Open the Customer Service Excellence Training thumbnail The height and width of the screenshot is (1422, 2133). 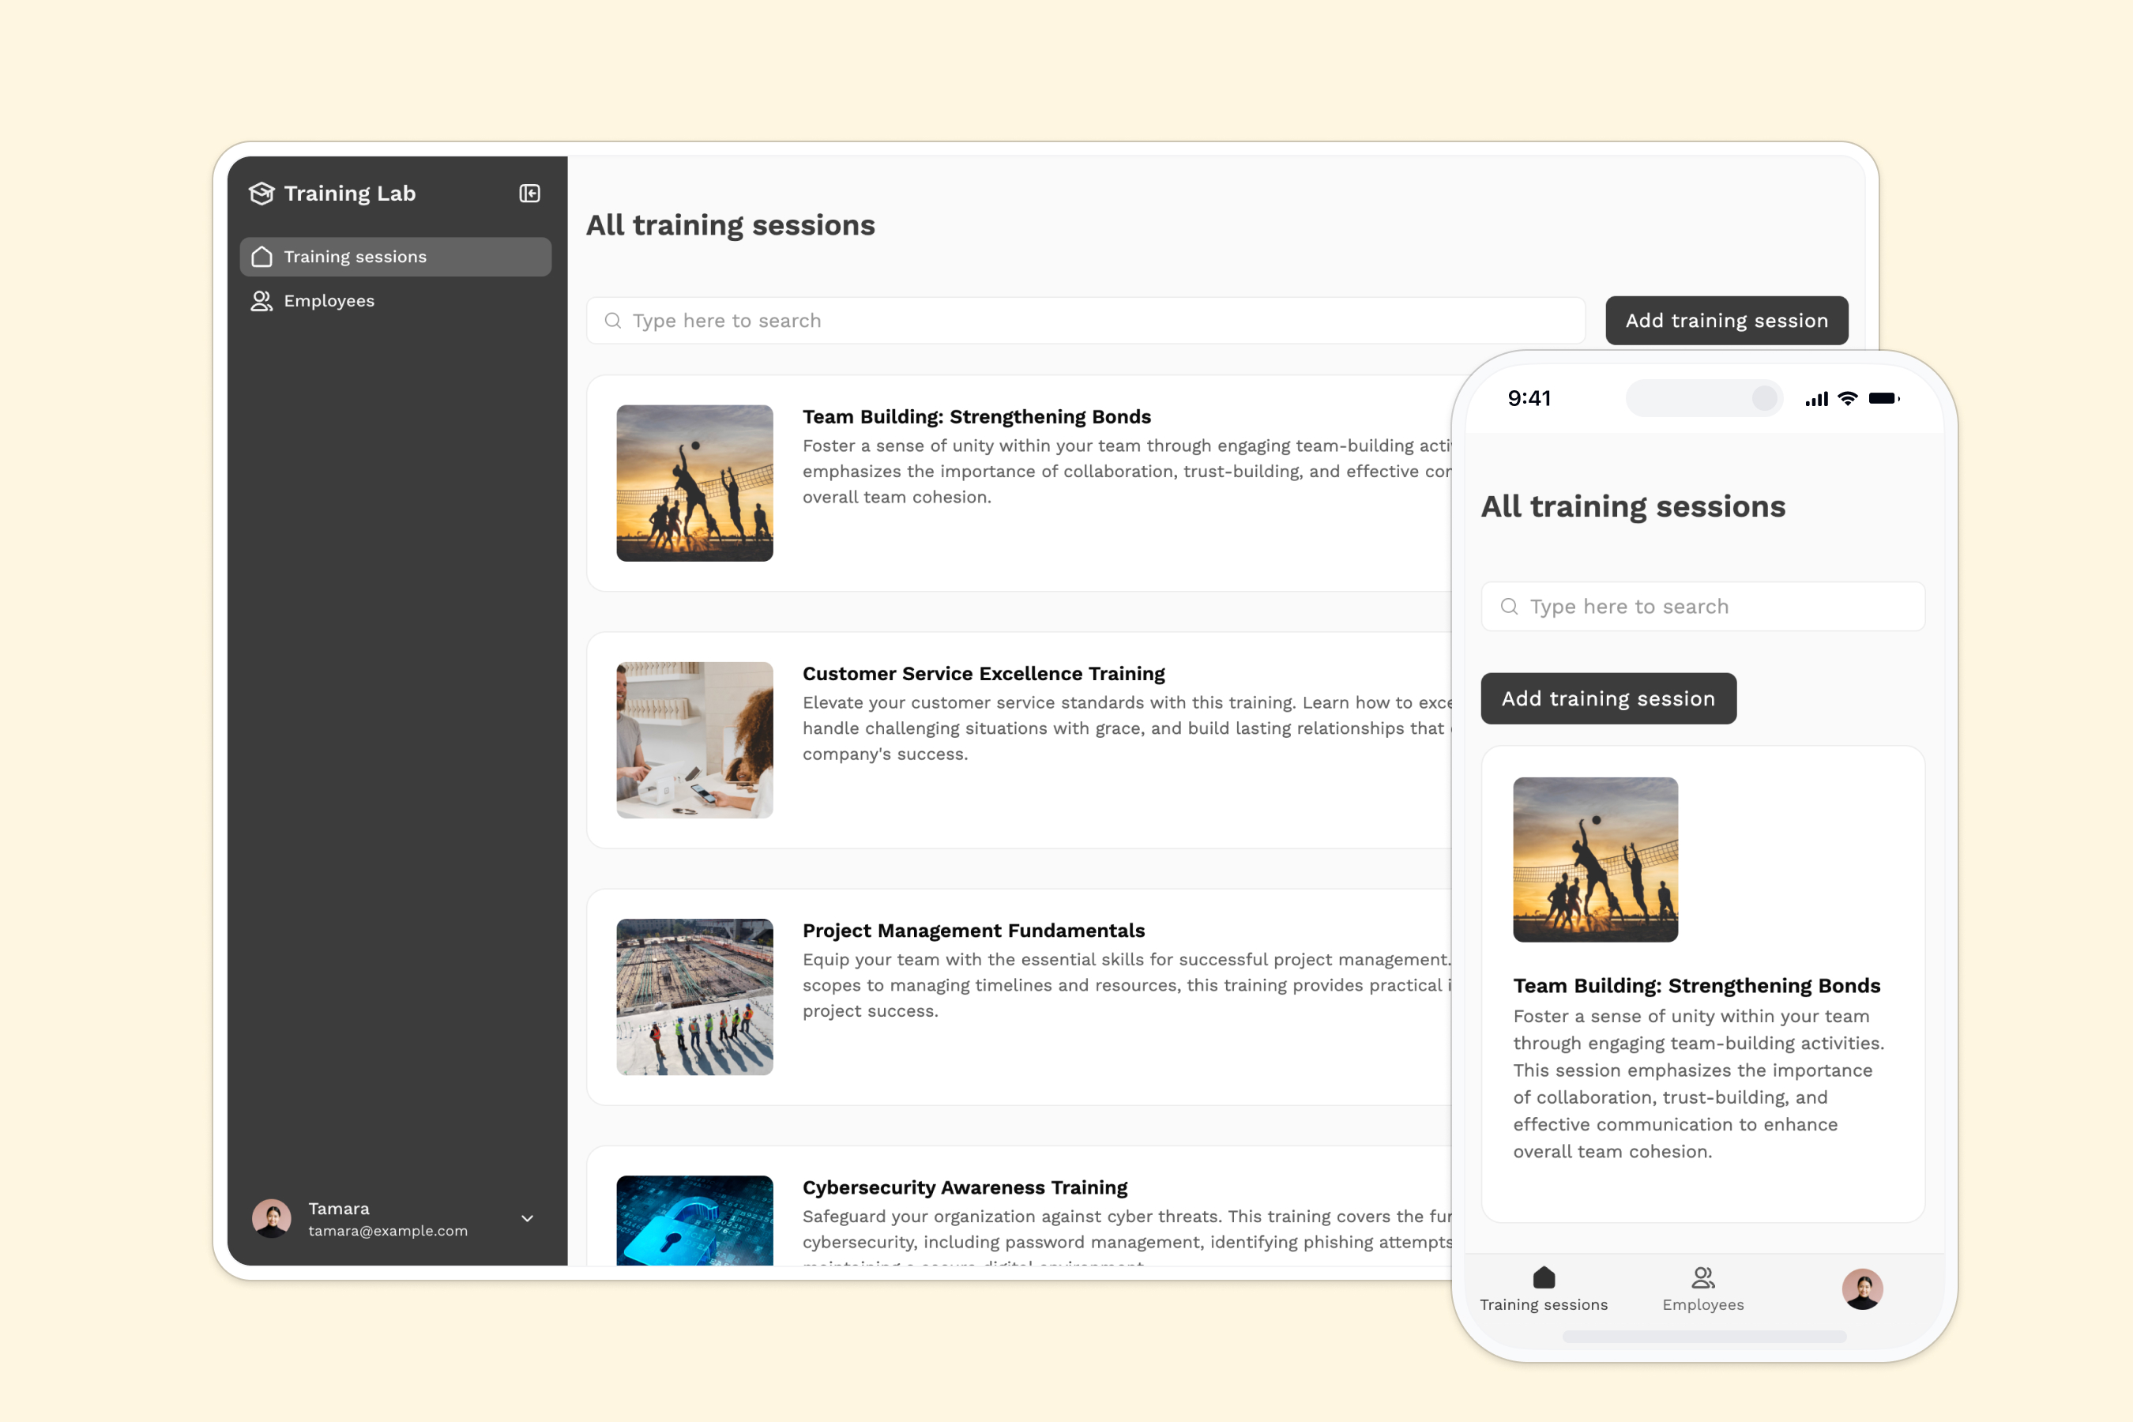click(694, 740)
